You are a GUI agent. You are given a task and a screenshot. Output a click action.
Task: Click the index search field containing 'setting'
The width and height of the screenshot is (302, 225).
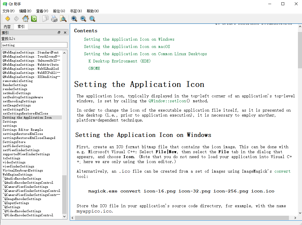(x=35, y=45)
